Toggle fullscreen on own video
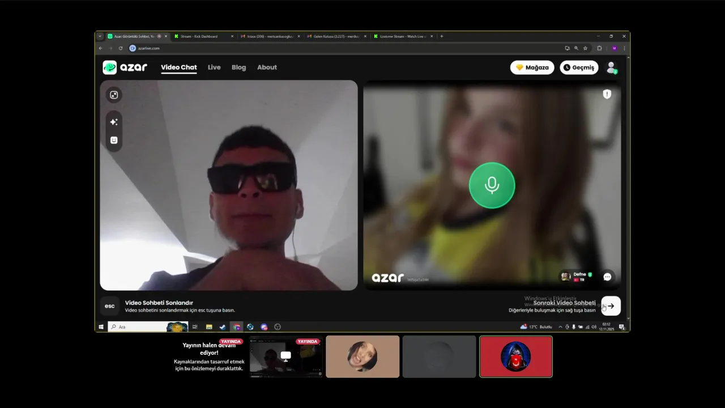The height and width of the screenshot is (408, 725). (114, 95)
